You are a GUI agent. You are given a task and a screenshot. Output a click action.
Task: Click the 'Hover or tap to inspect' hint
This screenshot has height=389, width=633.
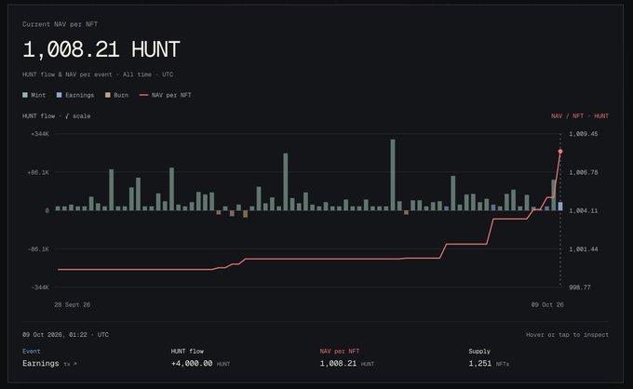[567, 334]
